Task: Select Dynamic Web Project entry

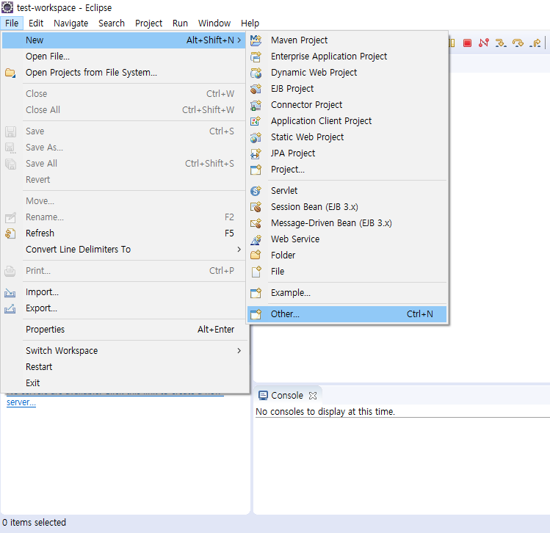Action: (347, 73)
